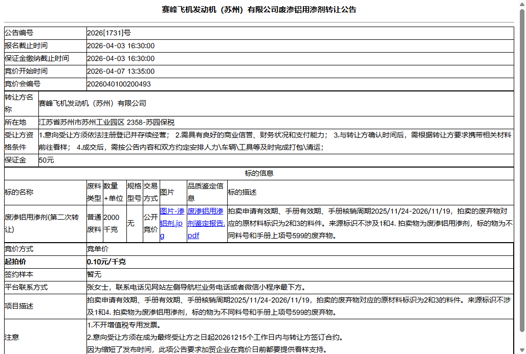The height and width of the screenshot is (354, 526).
Task: Click the 数量+单位 column header
Action: point(114,192)
